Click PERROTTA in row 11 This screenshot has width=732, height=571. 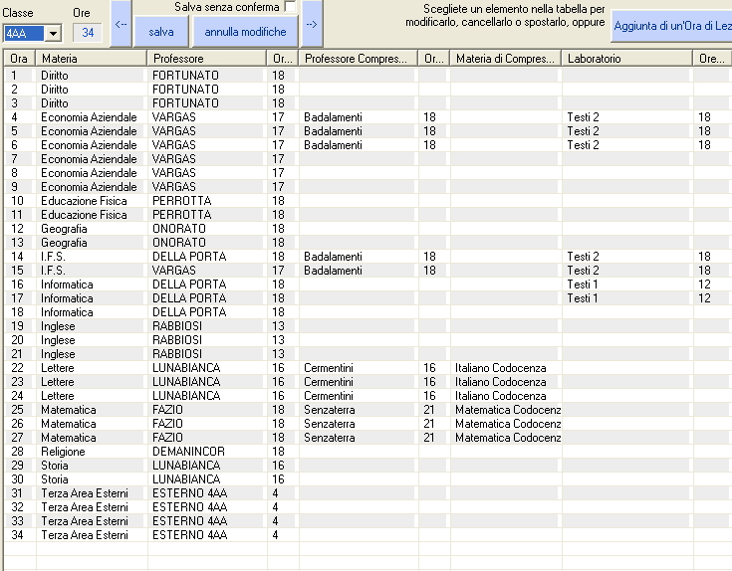tap(181, 215)
